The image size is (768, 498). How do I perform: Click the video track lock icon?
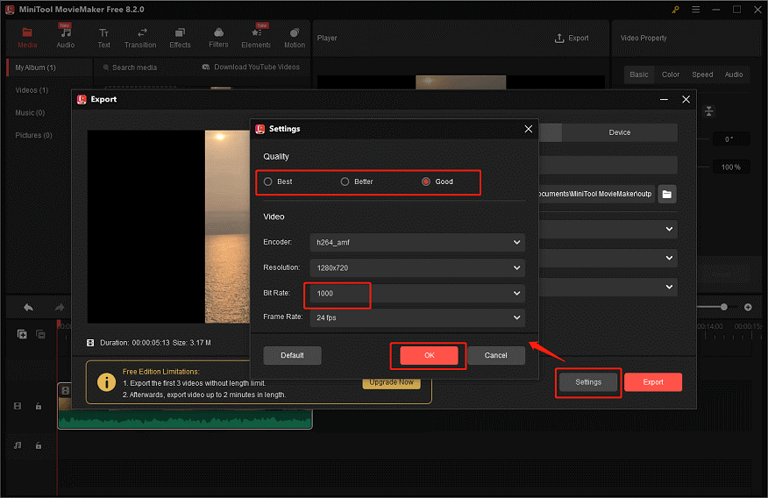pos(39,406)
